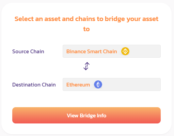Select the Ethereum text in destination field
The image size is (174, 136).
tap(78, 85)
